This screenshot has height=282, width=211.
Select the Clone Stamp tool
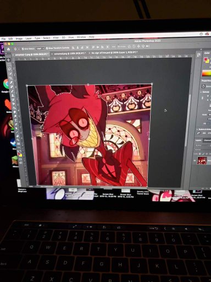point(13,95)
